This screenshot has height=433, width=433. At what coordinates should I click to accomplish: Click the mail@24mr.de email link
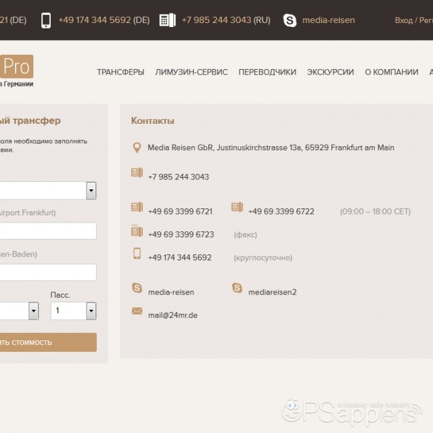[x=173, y=315]
